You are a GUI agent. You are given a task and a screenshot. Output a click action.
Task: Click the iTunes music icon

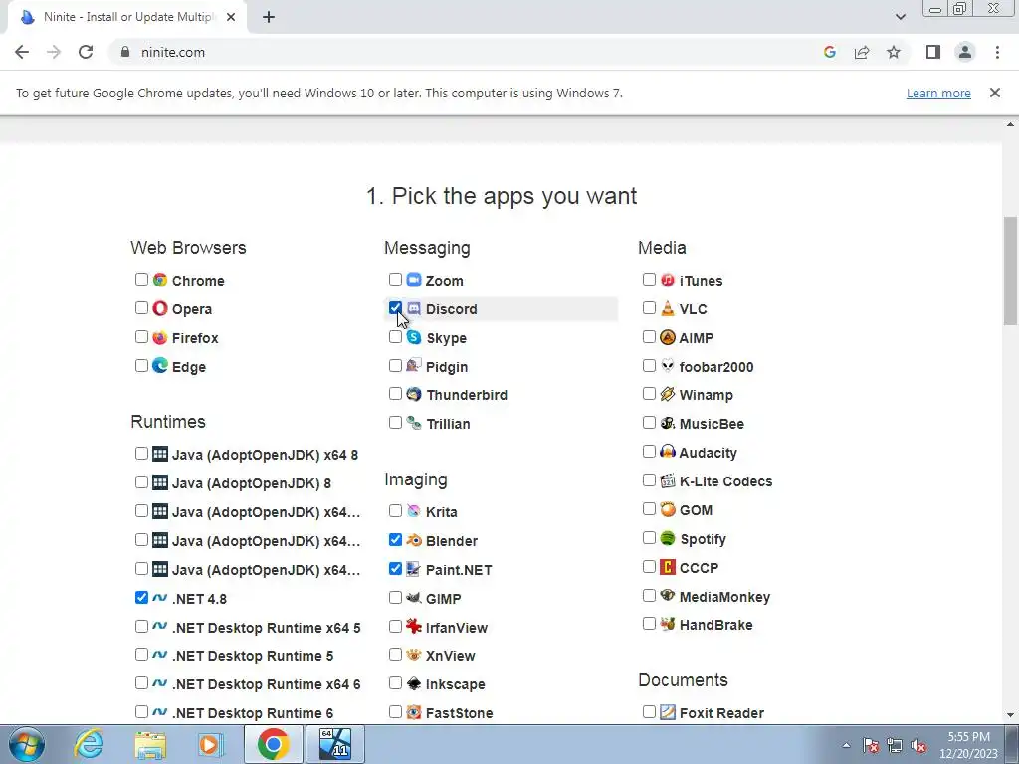668,280
